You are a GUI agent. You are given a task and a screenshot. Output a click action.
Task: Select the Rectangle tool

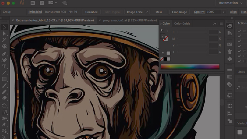(4, 79)
